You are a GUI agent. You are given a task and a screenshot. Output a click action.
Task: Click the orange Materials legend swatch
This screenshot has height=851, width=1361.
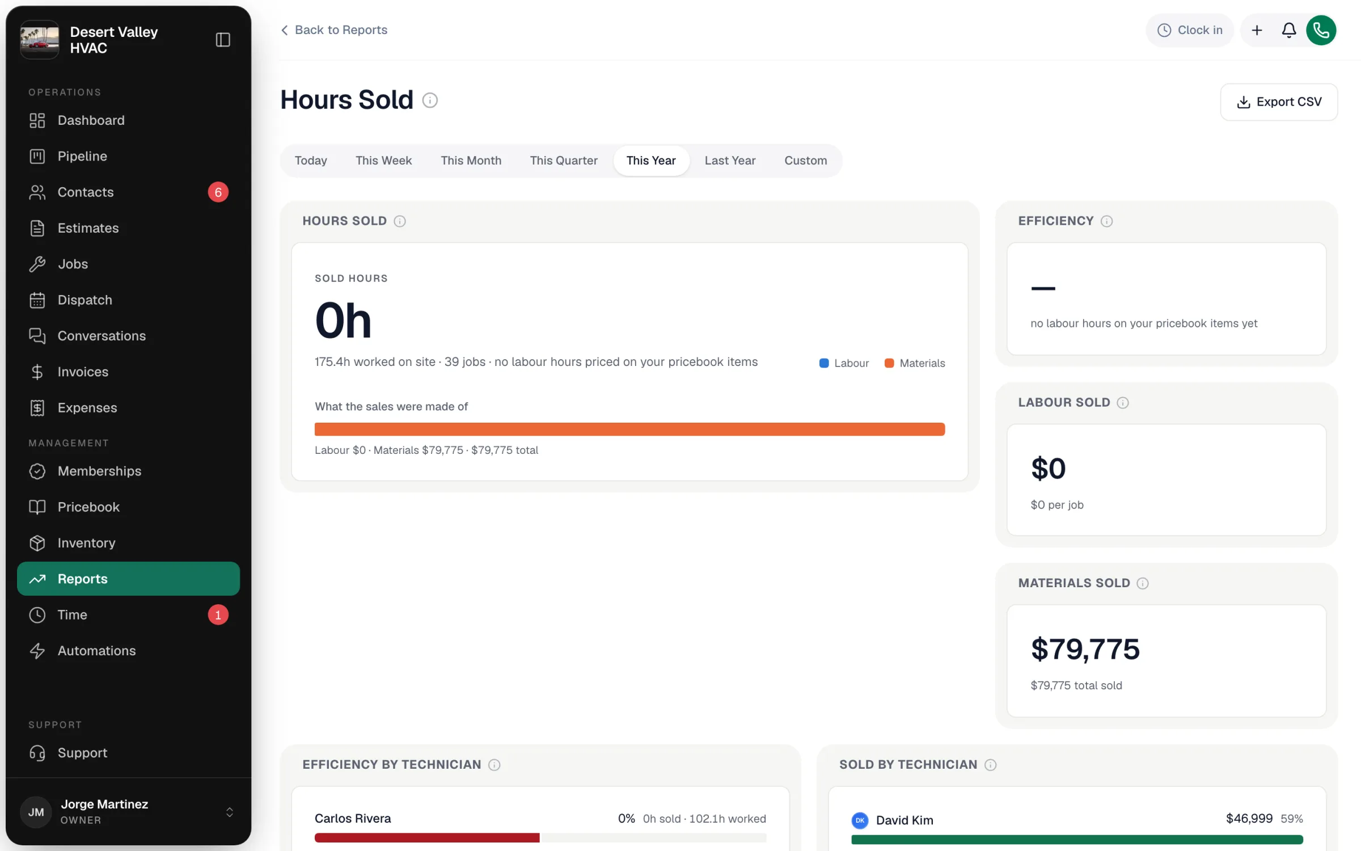tap(889, 363)
